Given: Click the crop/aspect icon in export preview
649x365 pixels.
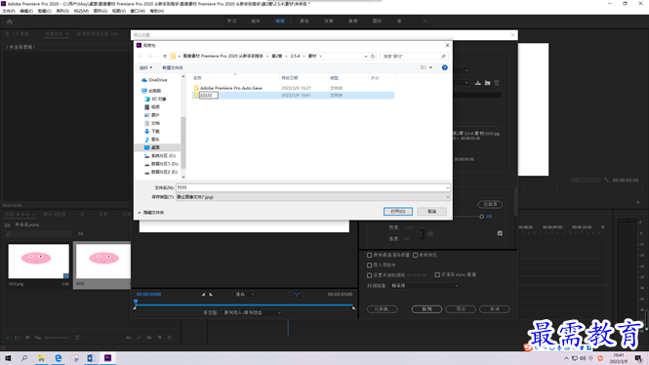Looking at the screenshot, I should pyautogui.click(x=298, y=294).
